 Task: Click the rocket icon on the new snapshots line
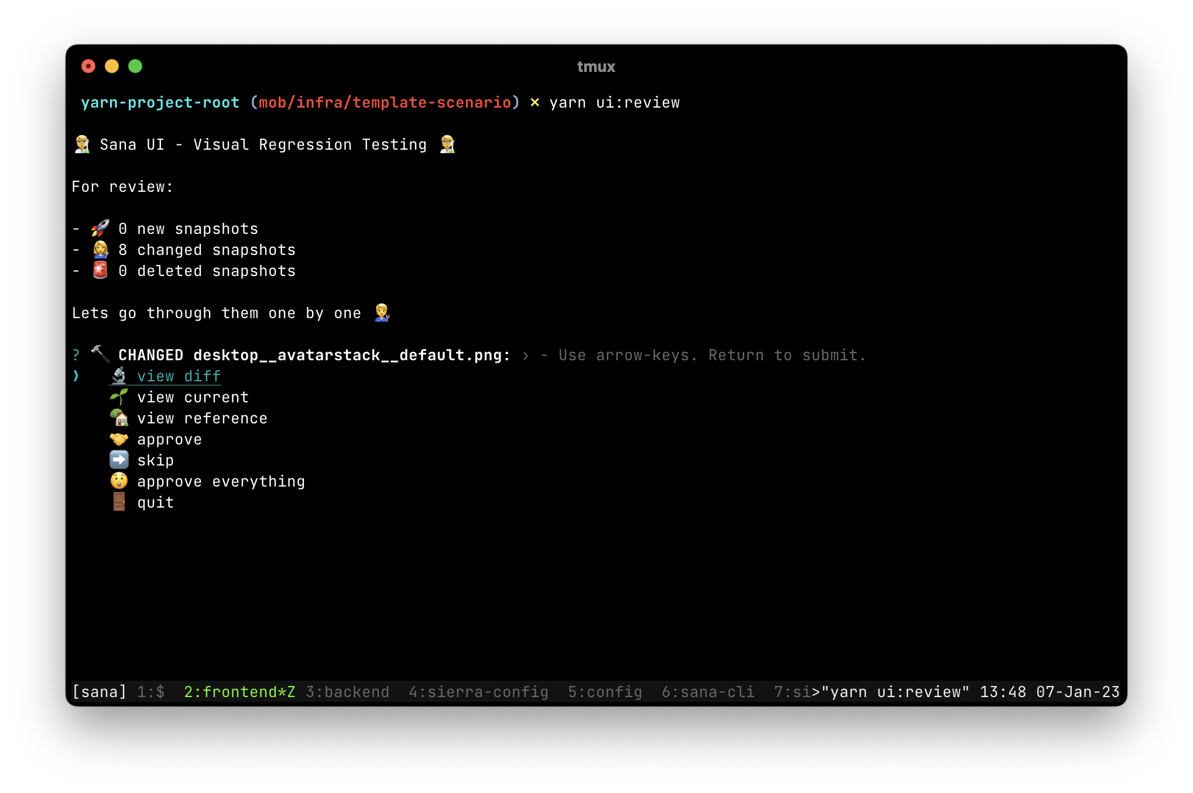[100, 228]
